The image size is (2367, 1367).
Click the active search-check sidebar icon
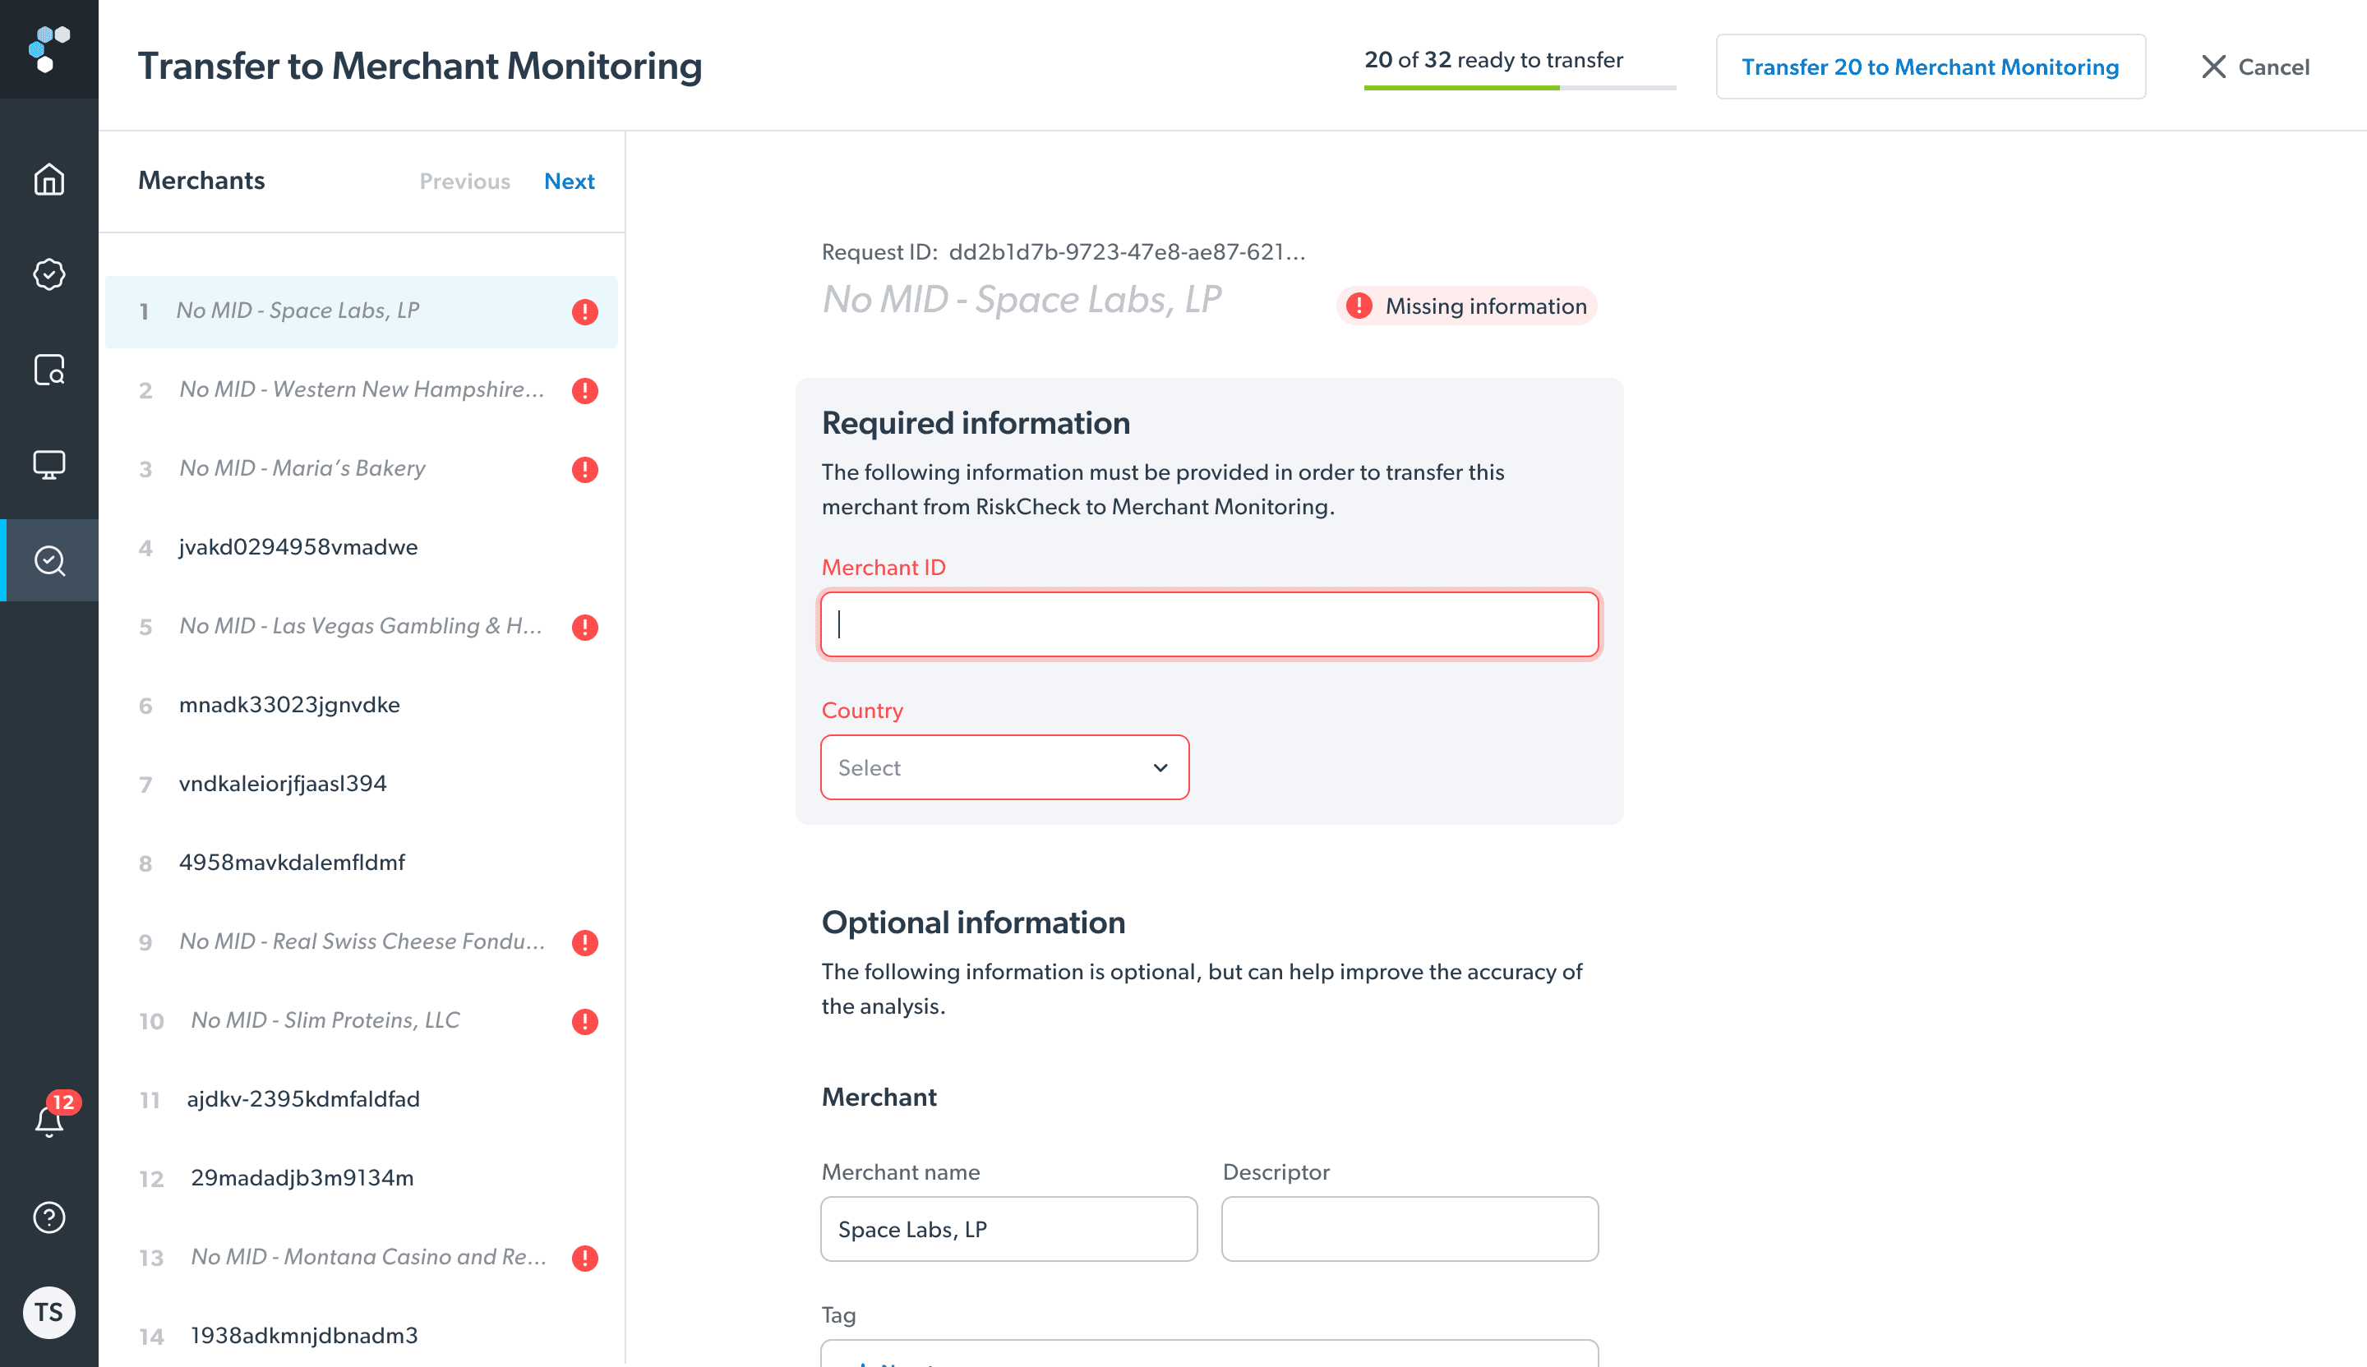(48, 560)
